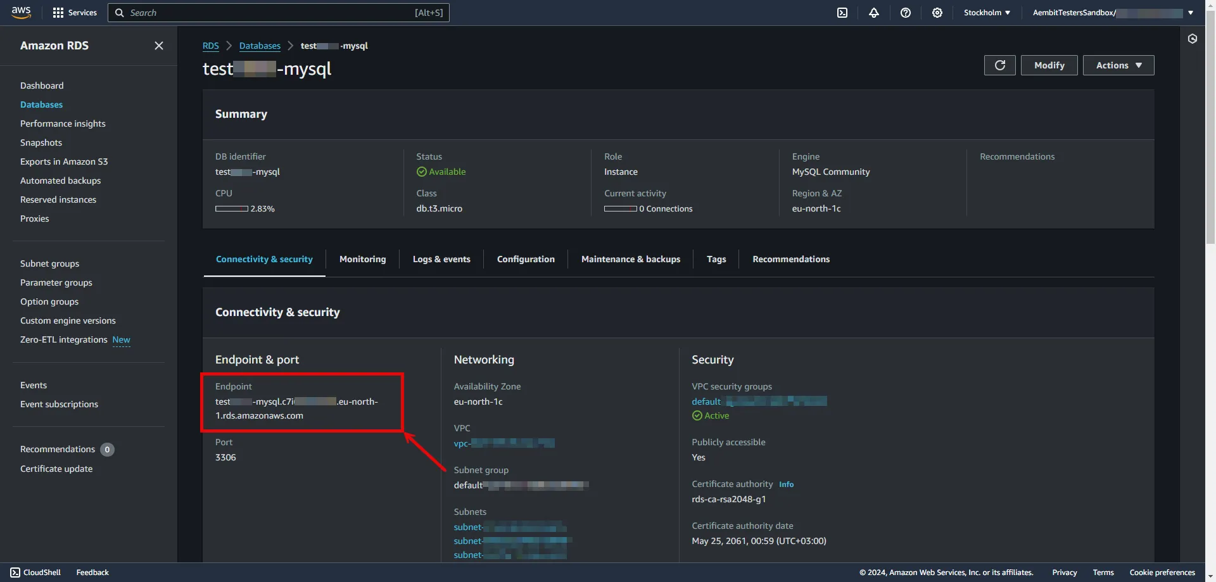Click the AWS logo to go home
This screenshot has width=1216, height=582.
(21, 12)
